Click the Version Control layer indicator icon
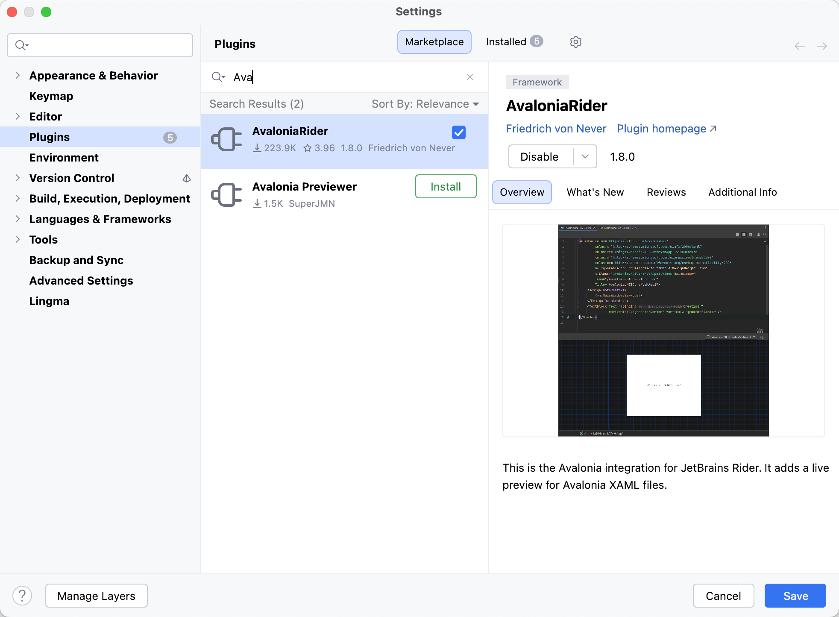The width and height of the screenshot is (839, 617). click(187, 178)
